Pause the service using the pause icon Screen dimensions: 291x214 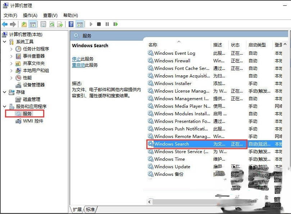106,24
